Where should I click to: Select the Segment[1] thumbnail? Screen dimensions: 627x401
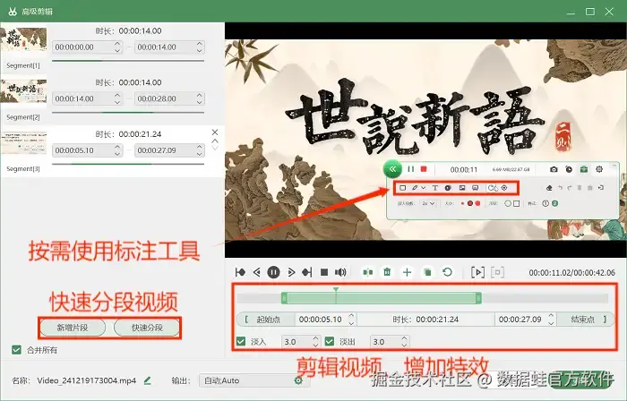point(23,39)
